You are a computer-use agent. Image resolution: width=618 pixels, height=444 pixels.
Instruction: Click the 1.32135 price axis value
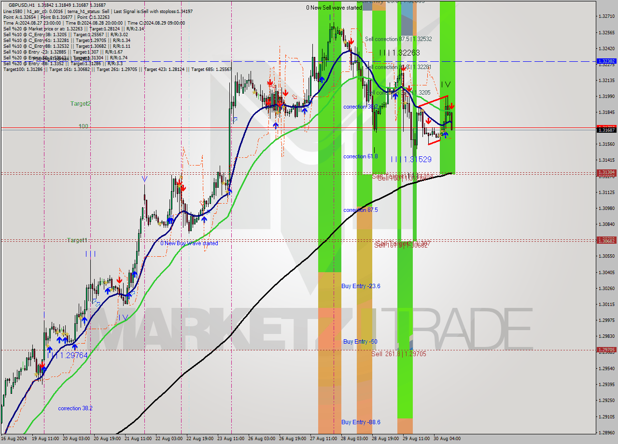tap(606, 80)
